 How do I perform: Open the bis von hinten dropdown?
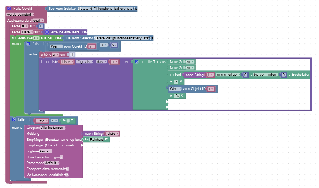pos(265,75)
